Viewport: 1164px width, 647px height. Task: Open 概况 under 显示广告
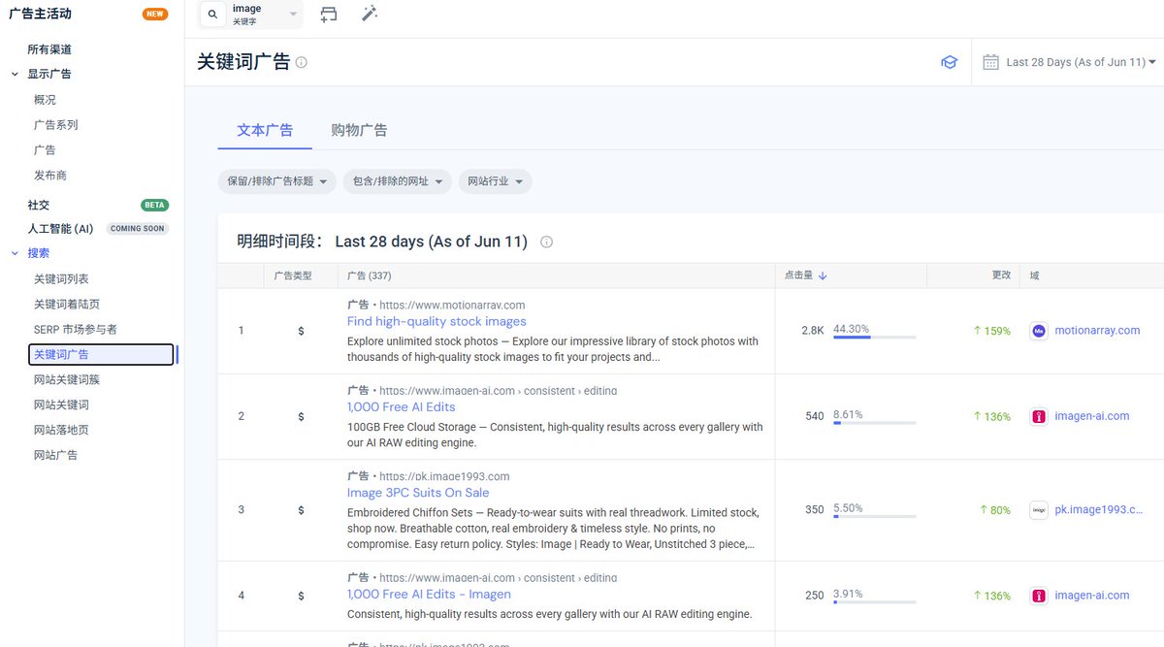[x=45, y=100]
